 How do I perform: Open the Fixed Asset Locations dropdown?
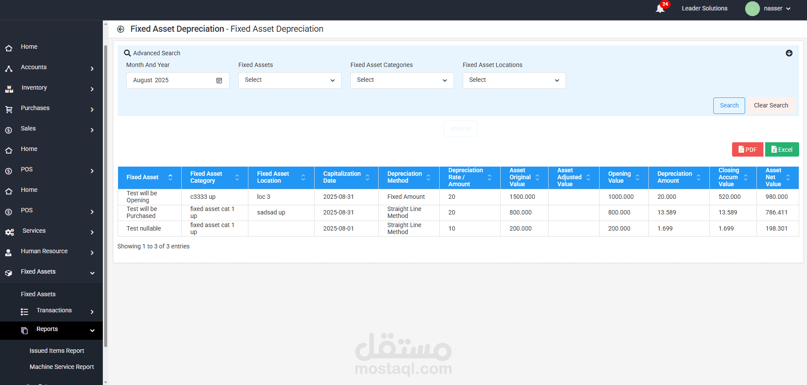[x=514, y=80]
